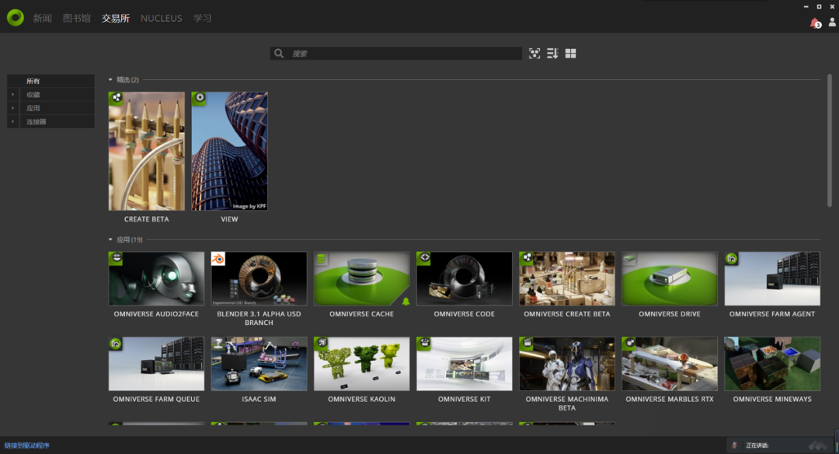Viewport: 839px width, 454px height.
Task: Open Omniverse Farm Agent thumbnail
Action: pyautogui.click(x=772, y=278)
